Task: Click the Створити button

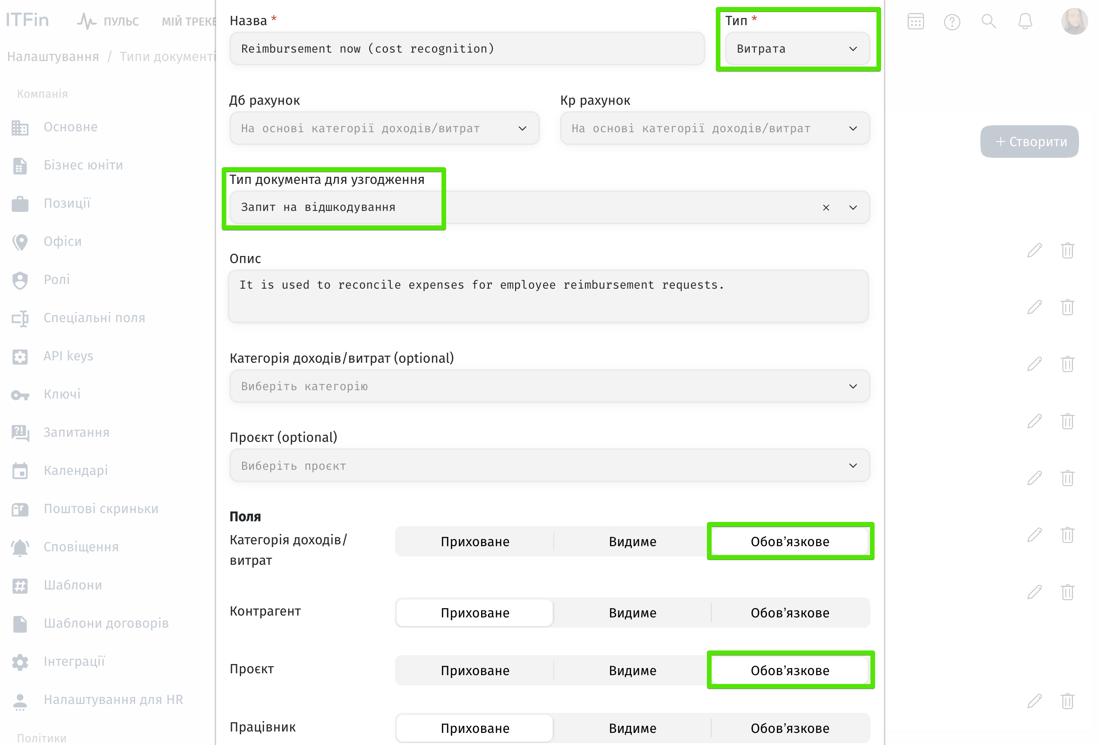Action: click(x=1029, y=141)
